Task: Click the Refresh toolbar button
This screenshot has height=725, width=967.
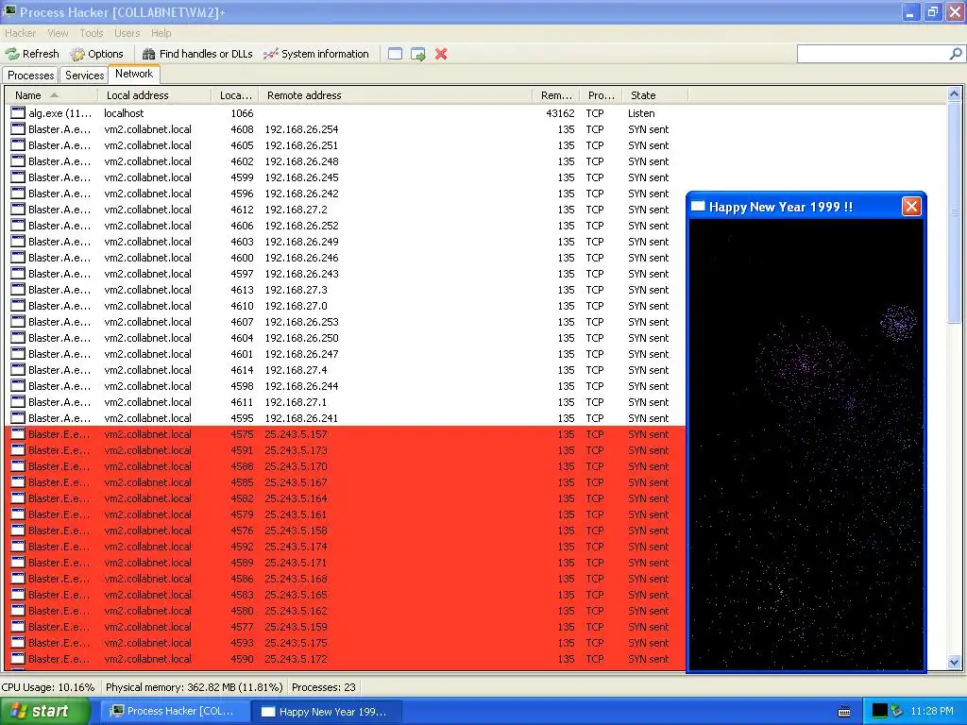Action: 32,54
